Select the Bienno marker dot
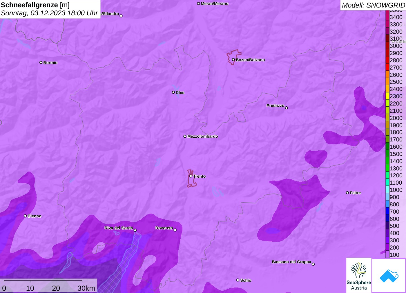 [x=25, y=216]
